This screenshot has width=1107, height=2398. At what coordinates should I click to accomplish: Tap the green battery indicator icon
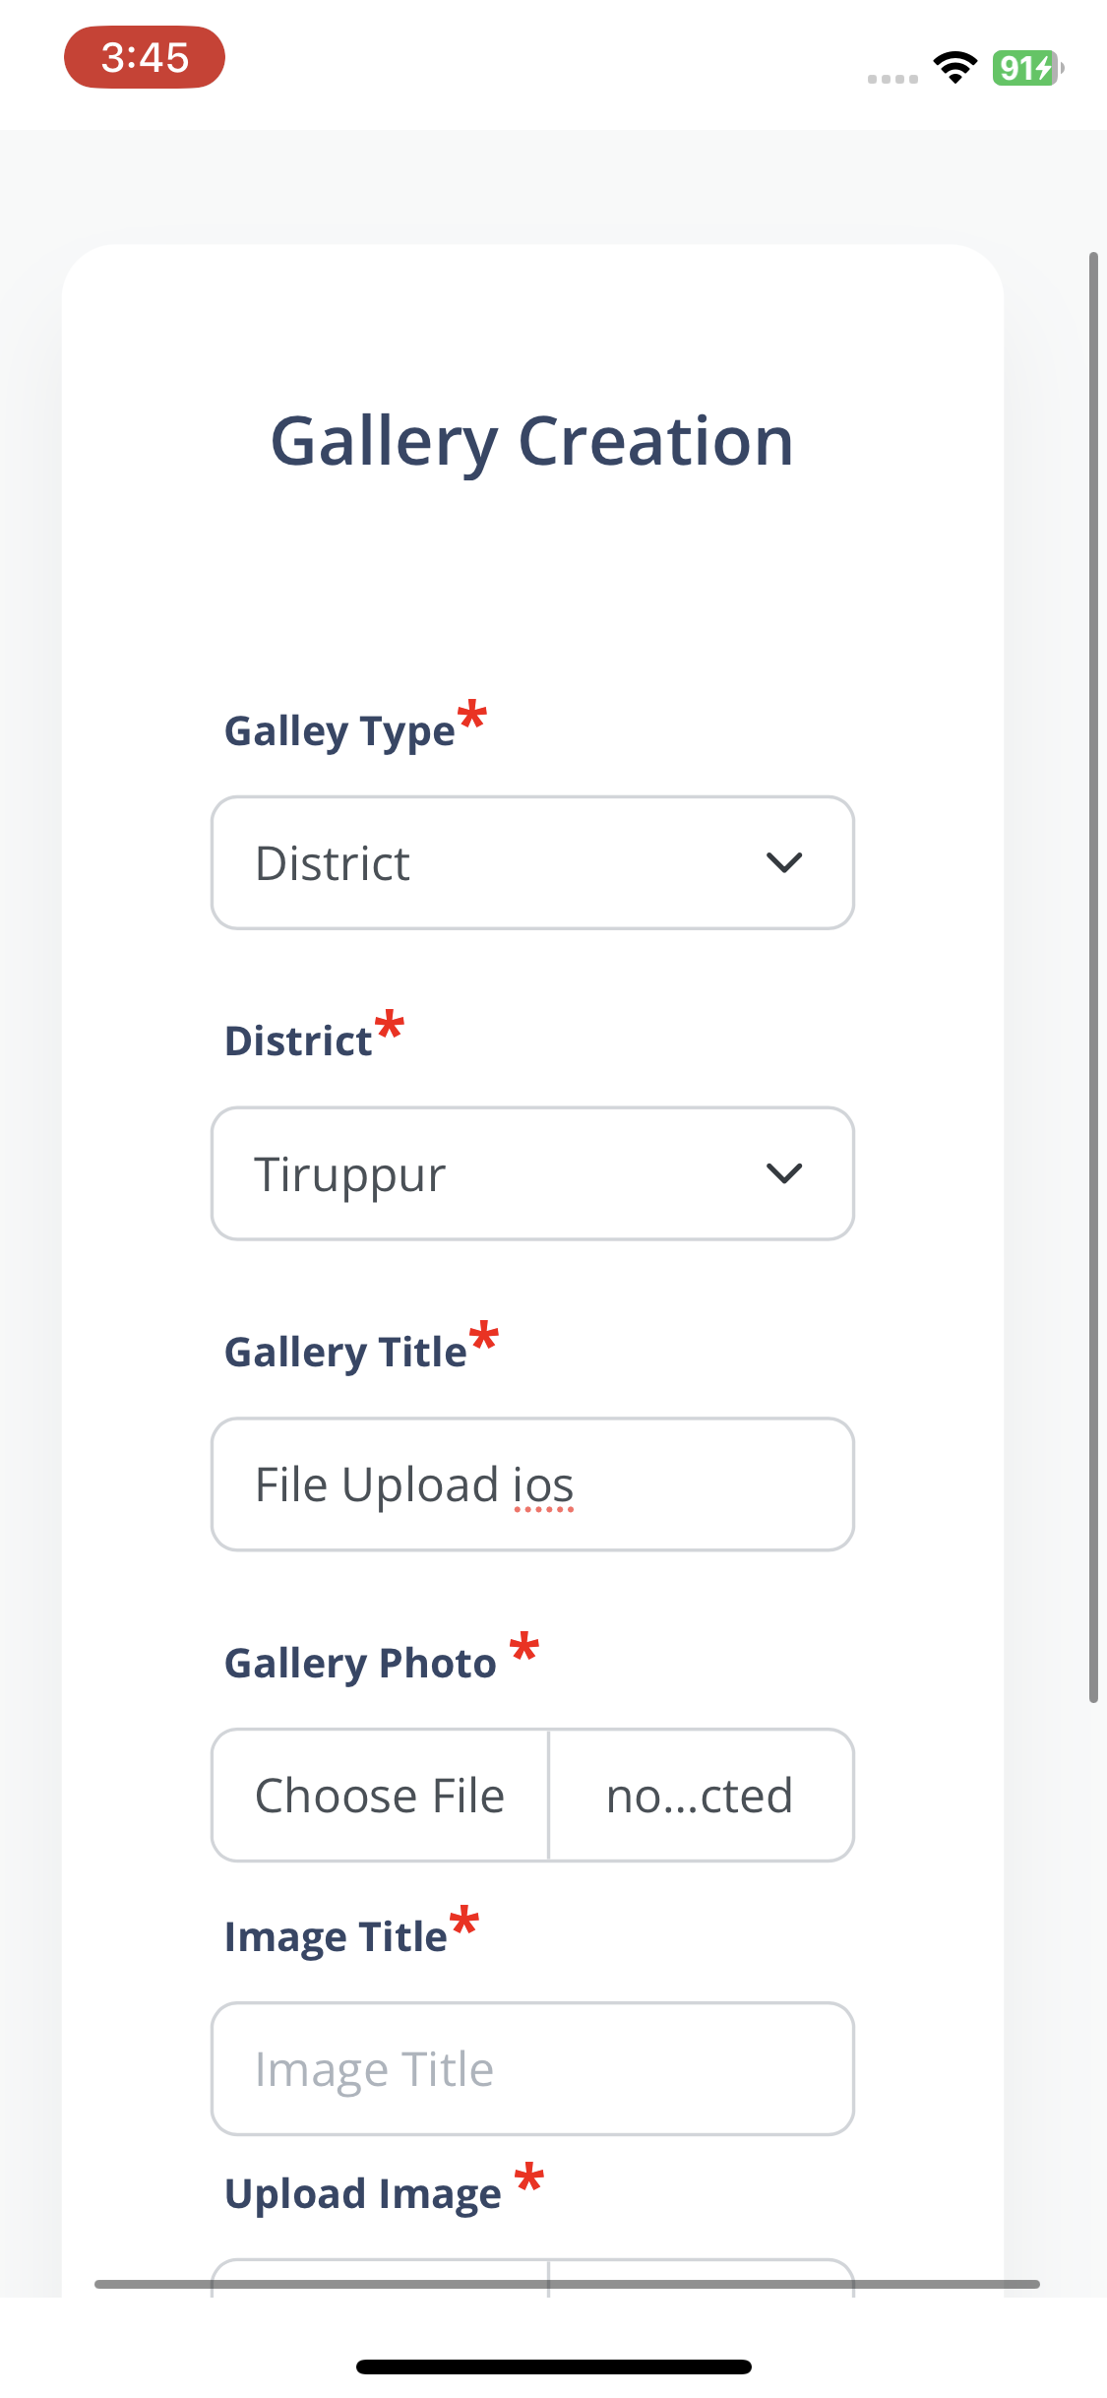pos(1027,68)
